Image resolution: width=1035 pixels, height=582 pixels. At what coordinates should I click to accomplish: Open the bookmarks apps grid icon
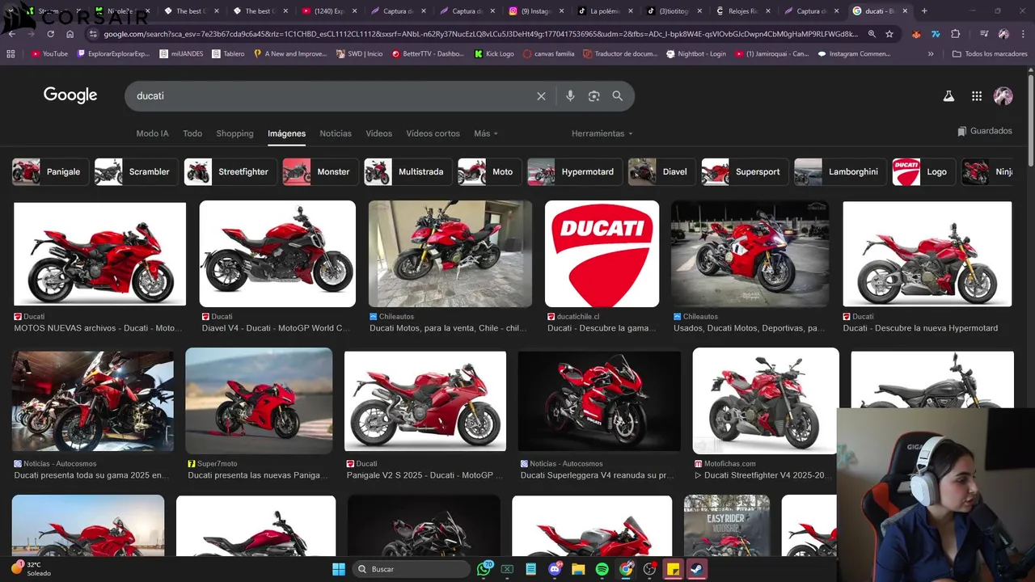pos(11,53)
